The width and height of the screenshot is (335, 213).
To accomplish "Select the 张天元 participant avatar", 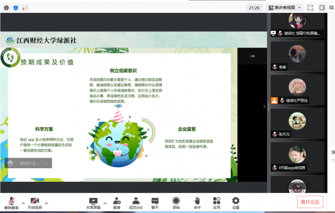I will (x=297, y=121).
